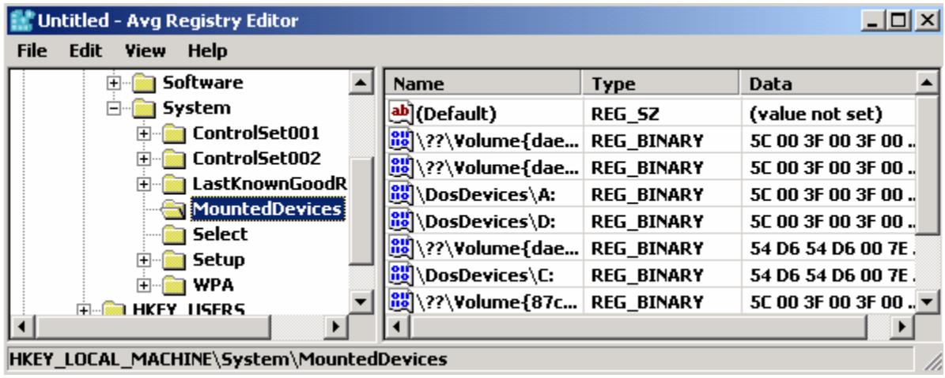Select the MountedDevices key label
This screenshot has width=945, height=378.
(267, 209)
